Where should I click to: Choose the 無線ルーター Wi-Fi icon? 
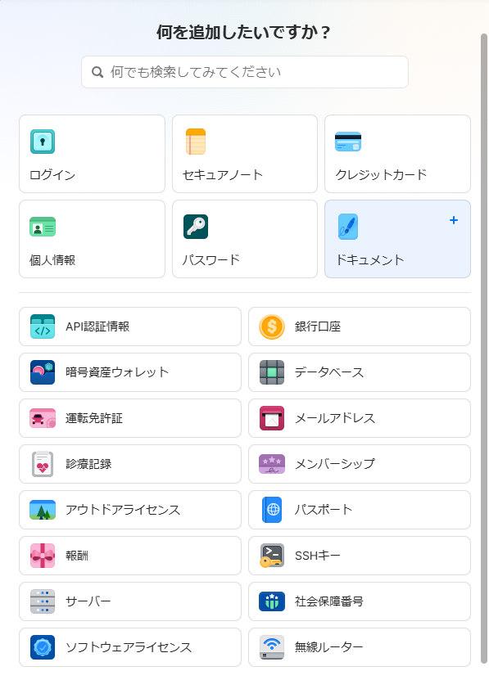point(272,647)
